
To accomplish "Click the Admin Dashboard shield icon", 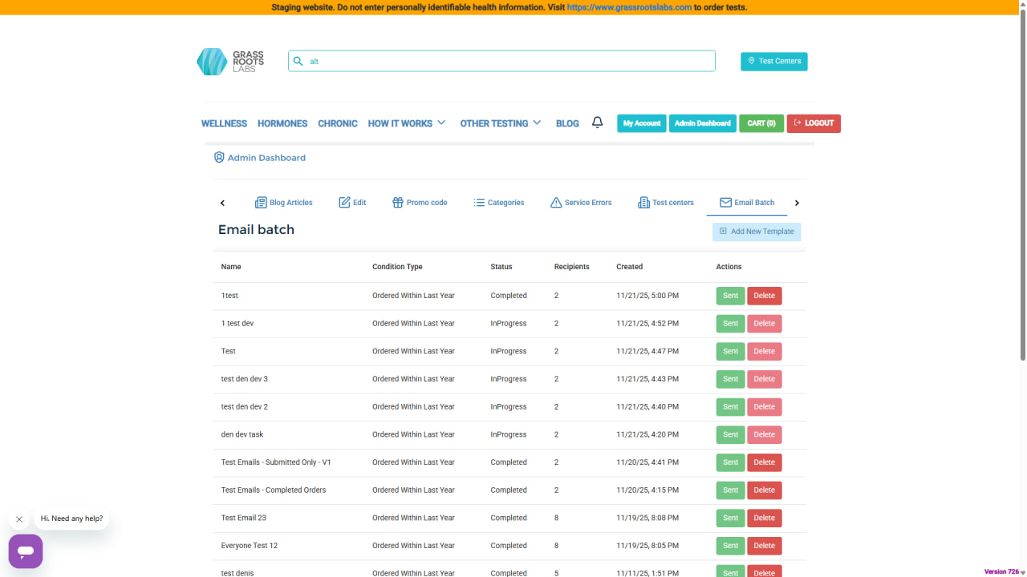I will tap(219, 158).
